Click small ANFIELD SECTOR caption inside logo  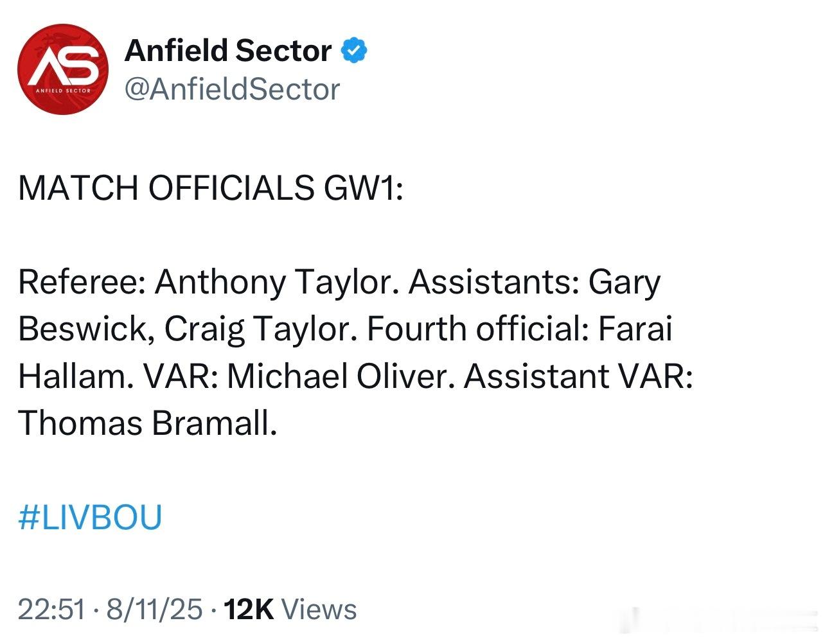tap(63, 91)
